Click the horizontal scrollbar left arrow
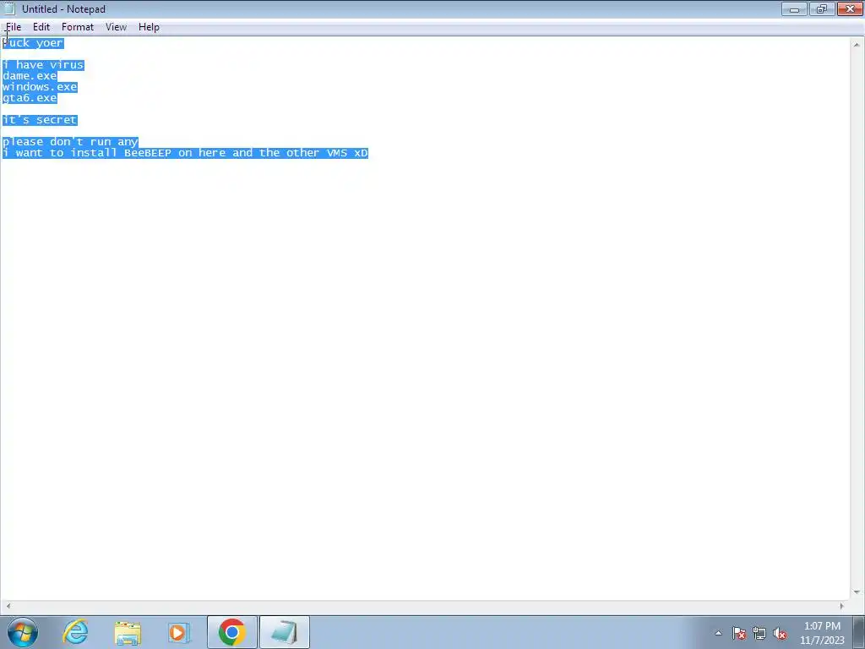Screen dimensions: 865x649 pyautogui.click(x=8, y=606)
